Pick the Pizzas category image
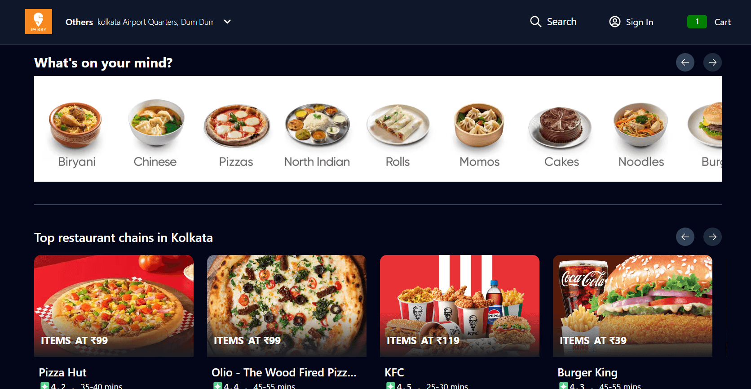751x389 pixels. tap(237, 125)
